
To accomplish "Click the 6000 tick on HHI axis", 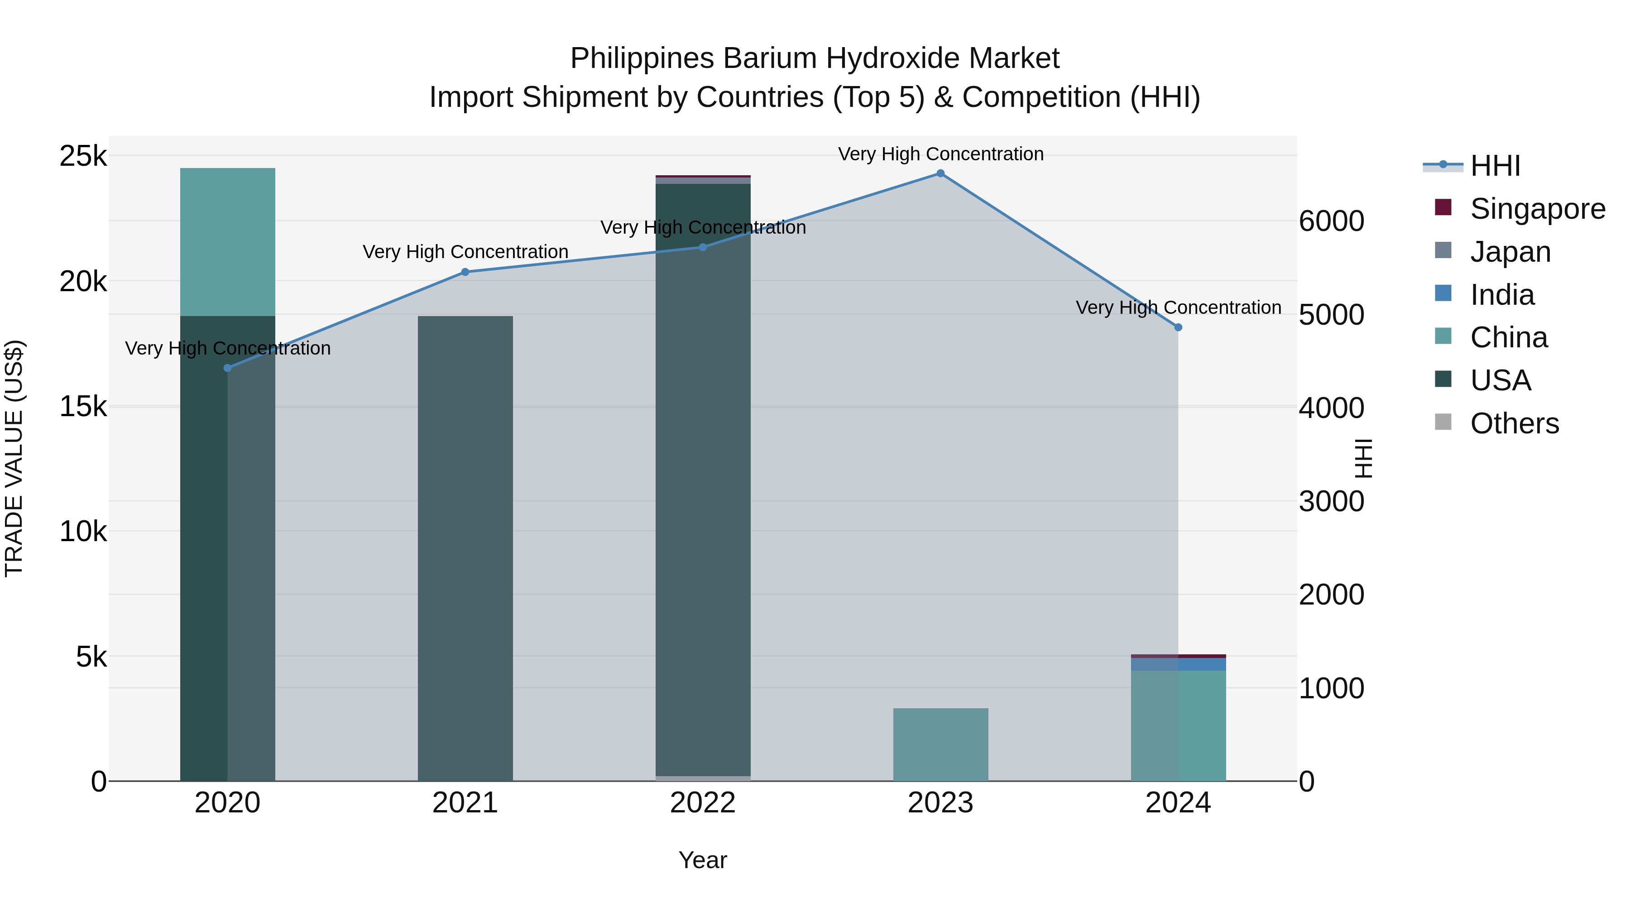I will (1331, 221).
